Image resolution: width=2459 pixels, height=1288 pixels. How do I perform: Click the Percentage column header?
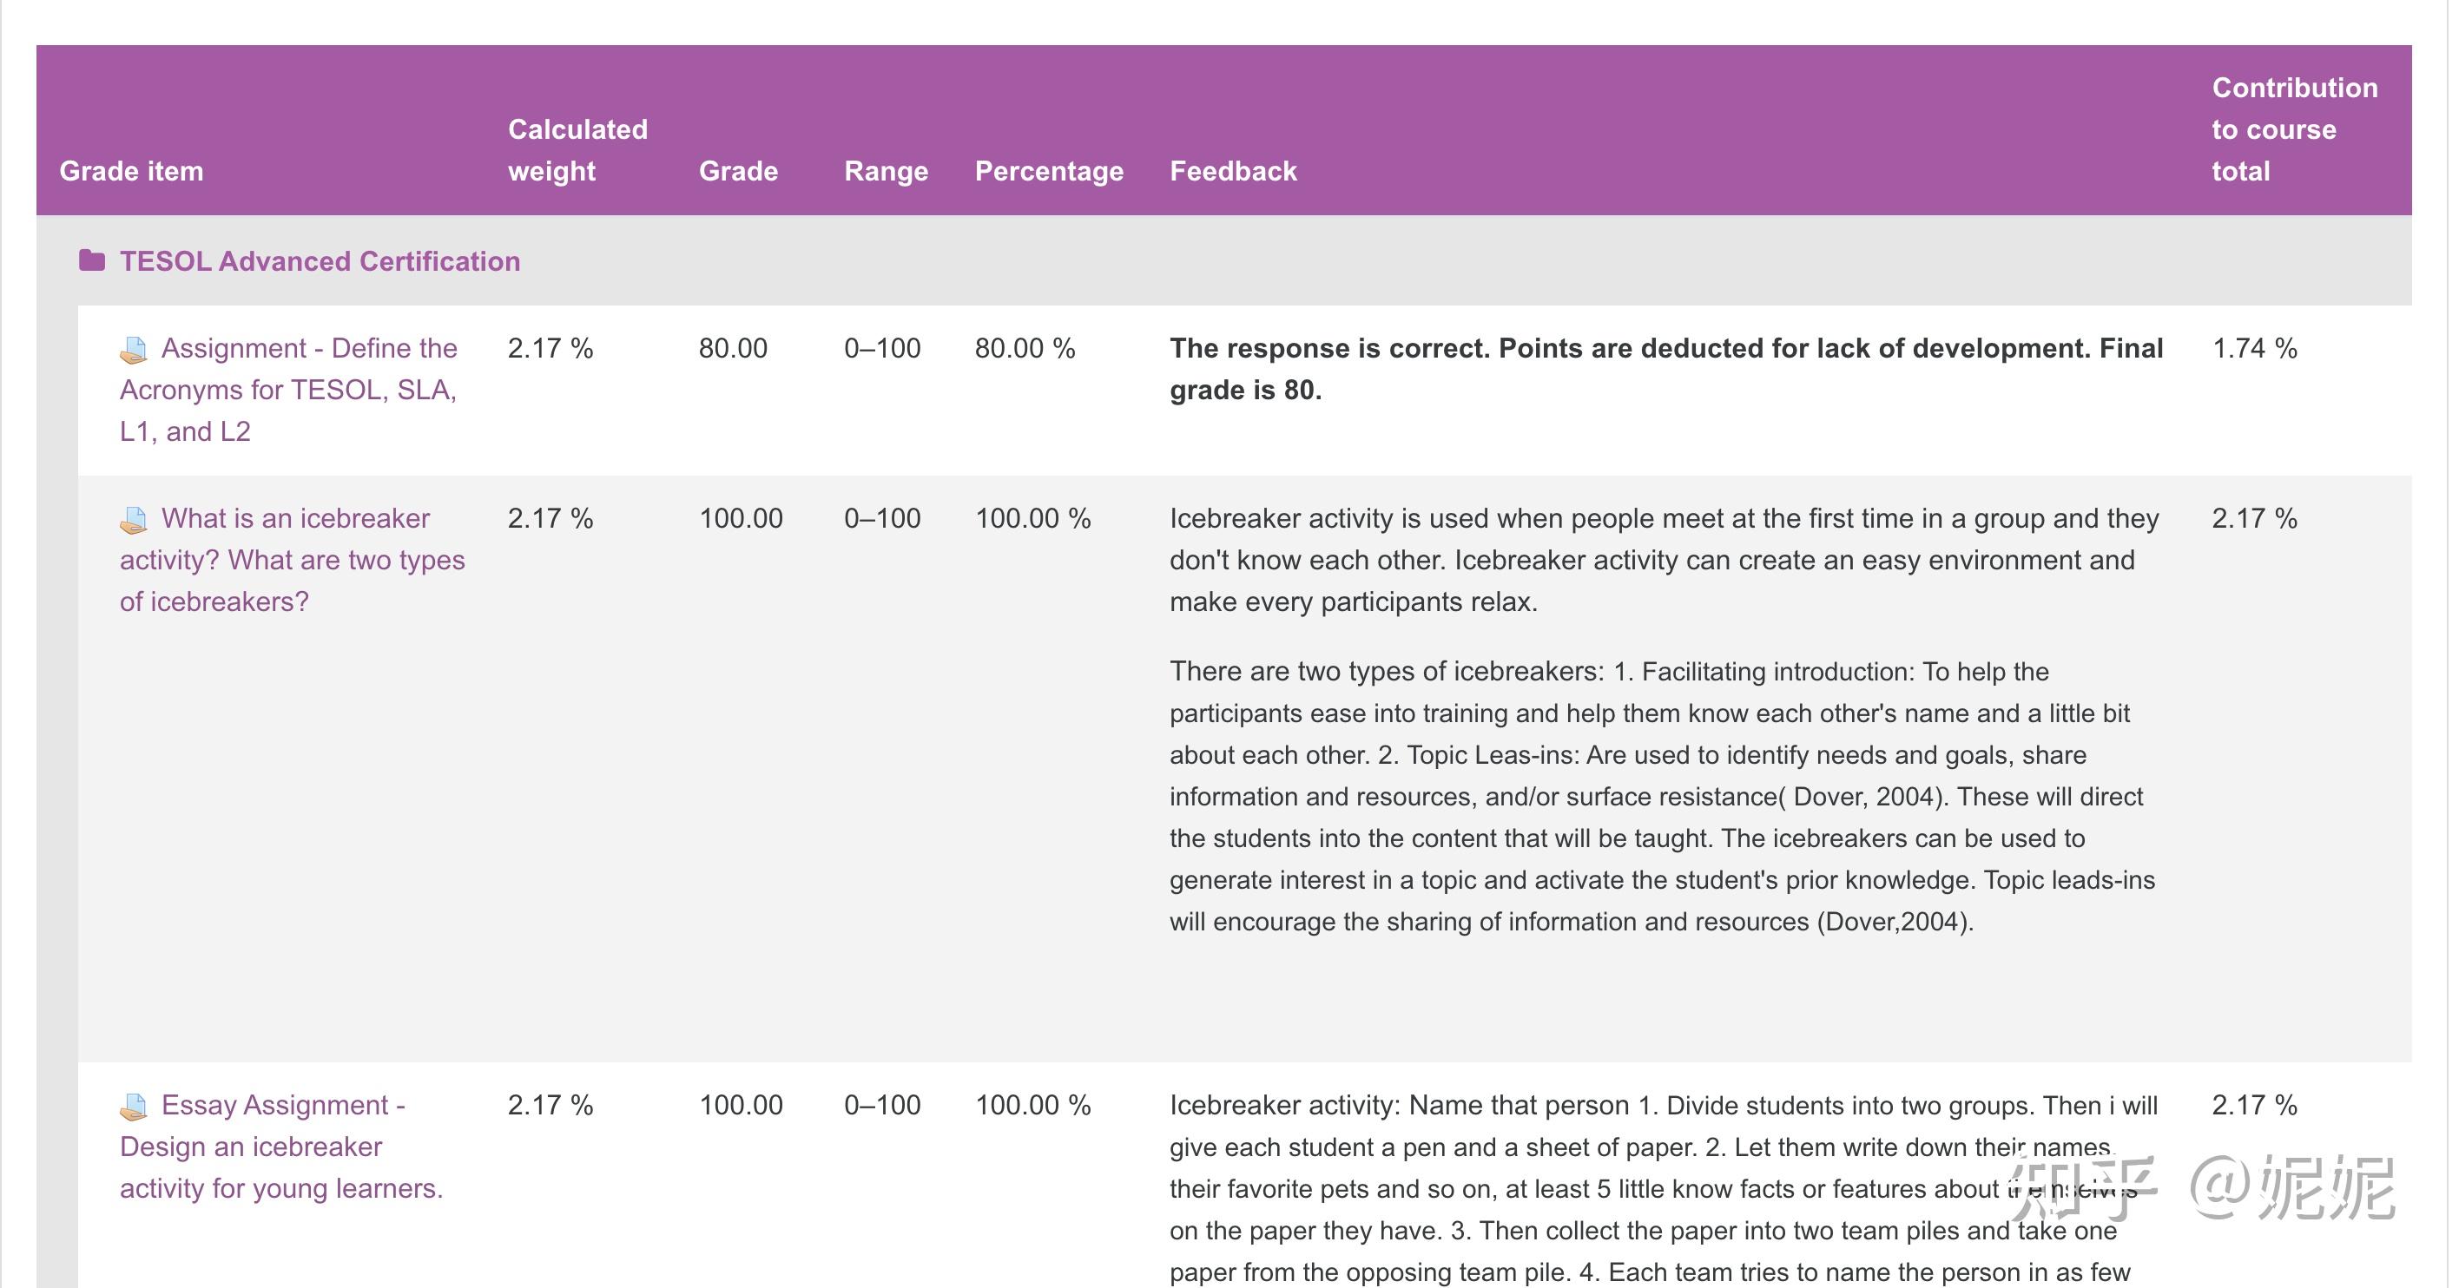1048,171
